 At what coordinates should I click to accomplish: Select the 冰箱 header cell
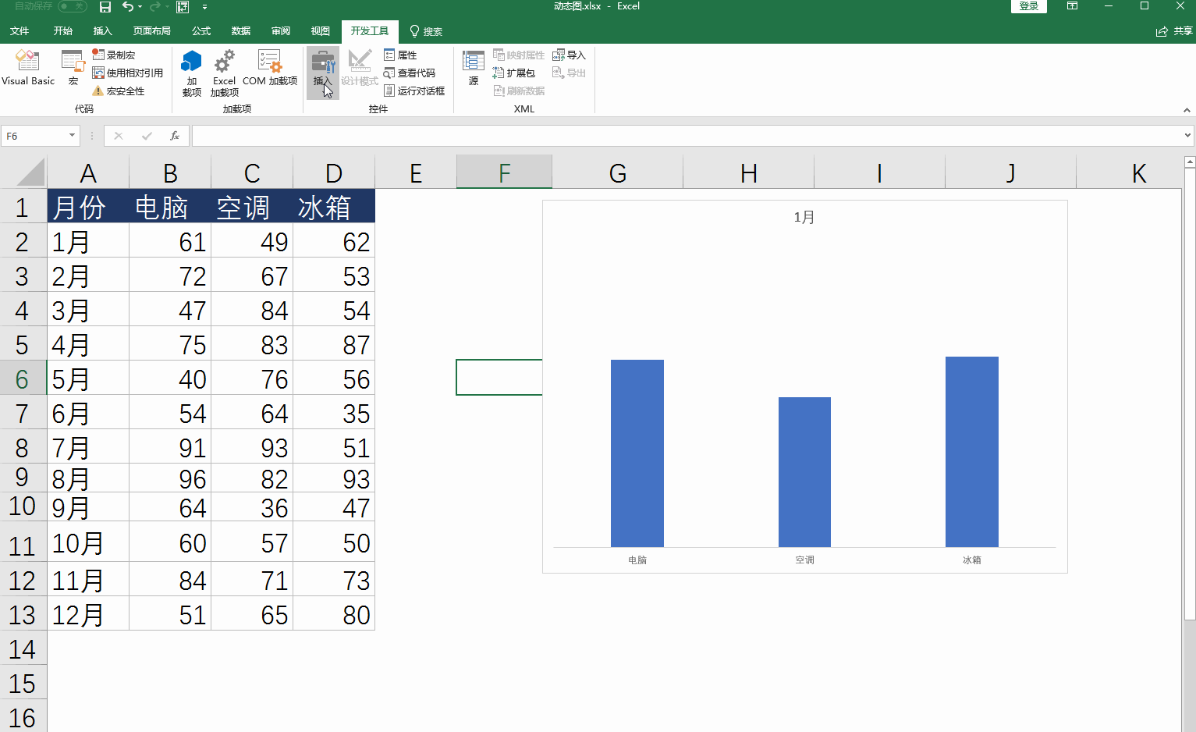point(334,207)
